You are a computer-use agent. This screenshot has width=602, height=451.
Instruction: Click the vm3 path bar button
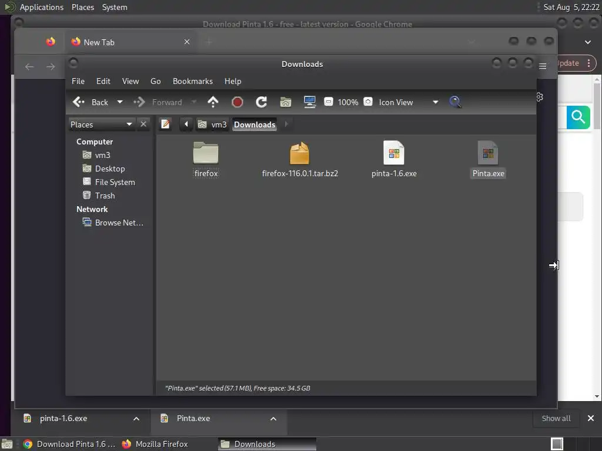(212, 124)
